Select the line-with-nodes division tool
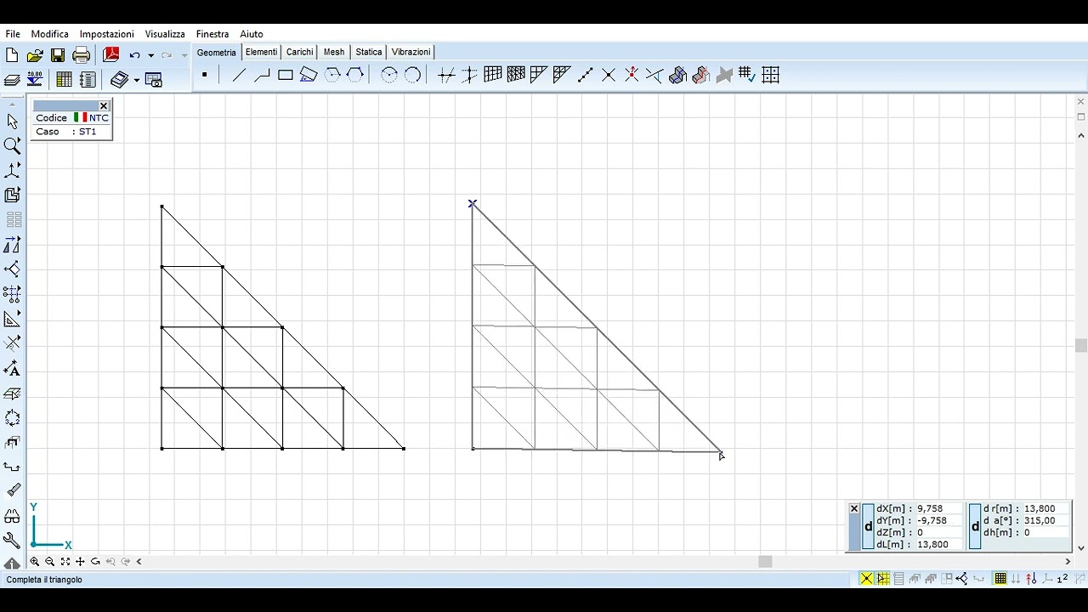 [x=585, y=75]
